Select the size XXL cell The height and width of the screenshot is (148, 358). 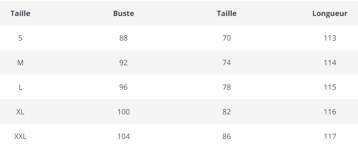pos(20,136)
